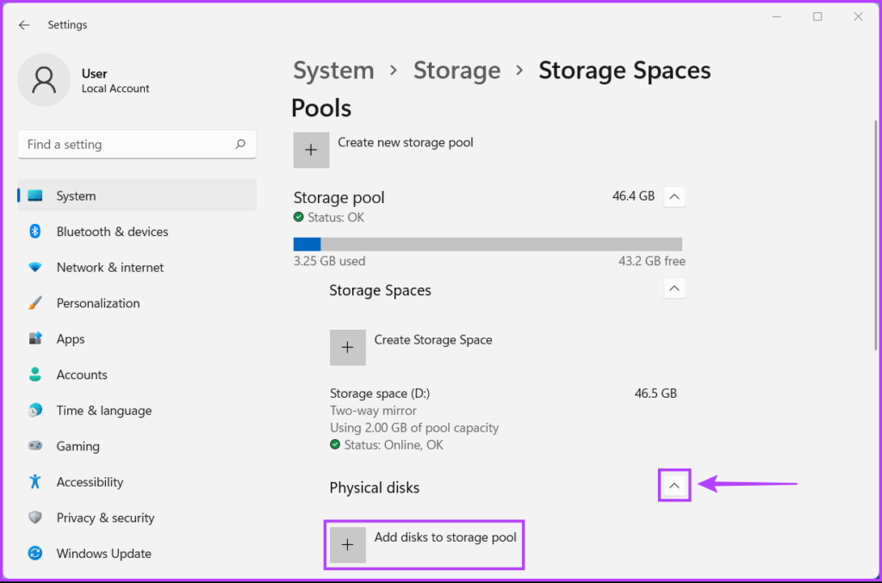The width and height of the screenshot is (882, 583).
Task: Open the Storage space (D:) entry
Action: point(380,394)
